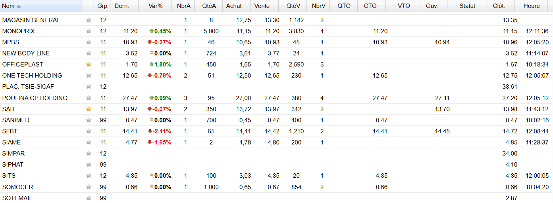Click the star next to SIAME
Viewport: 553px width, 203px height.
pyautogui.click(x=89, y=142)
